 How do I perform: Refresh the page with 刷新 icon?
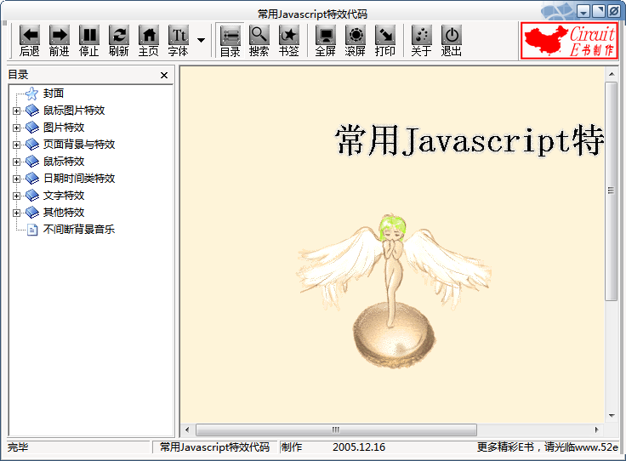(x=119, y=36)
